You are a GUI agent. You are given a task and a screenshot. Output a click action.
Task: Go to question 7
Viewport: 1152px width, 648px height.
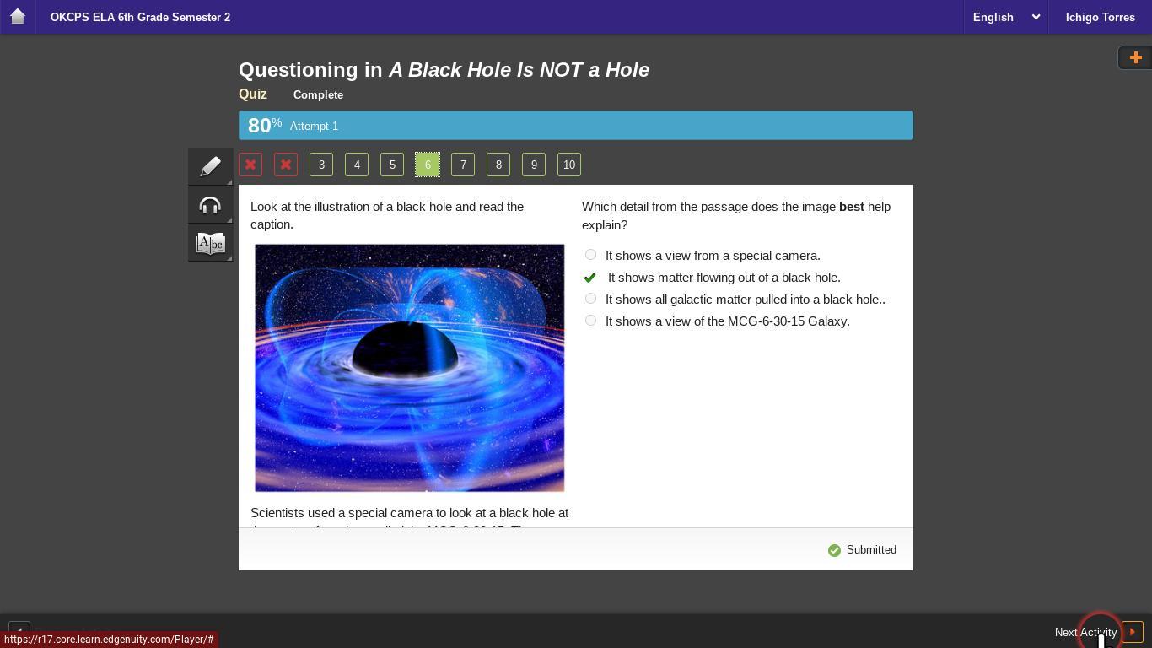(x=463, y=165)
